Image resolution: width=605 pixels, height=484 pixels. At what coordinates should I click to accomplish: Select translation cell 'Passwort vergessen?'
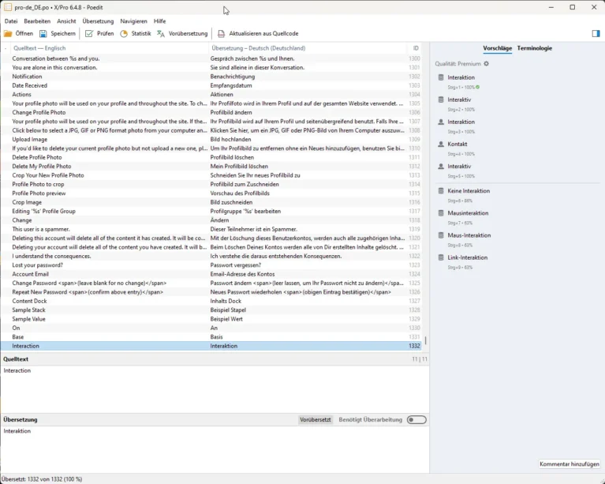point(235,265)
